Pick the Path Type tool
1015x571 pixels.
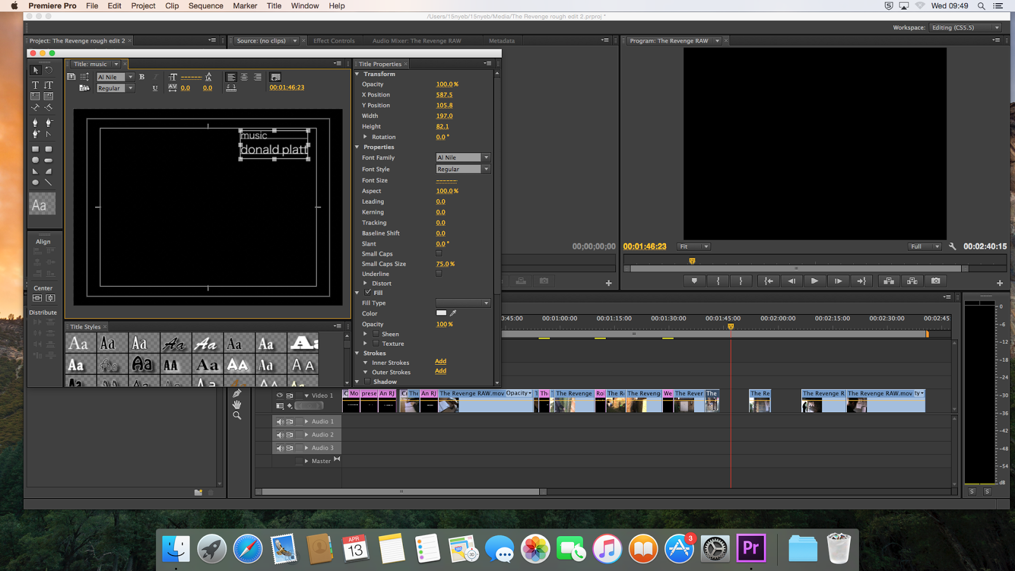click(35, 107)
